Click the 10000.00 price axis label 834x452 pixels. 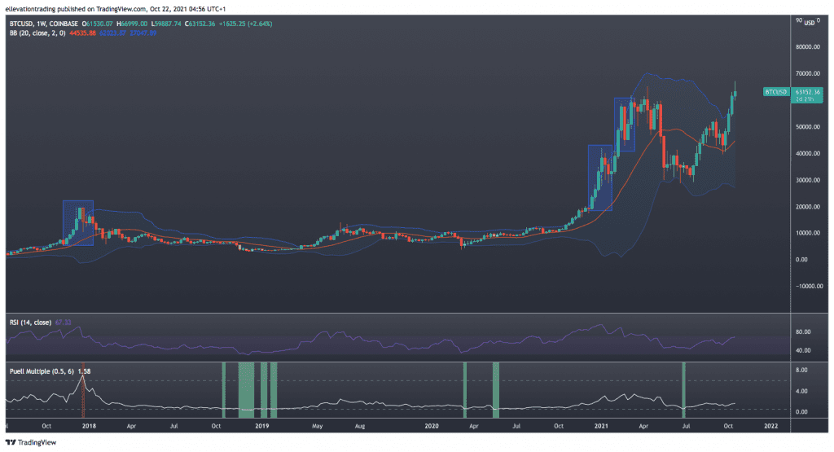[808, 233]
